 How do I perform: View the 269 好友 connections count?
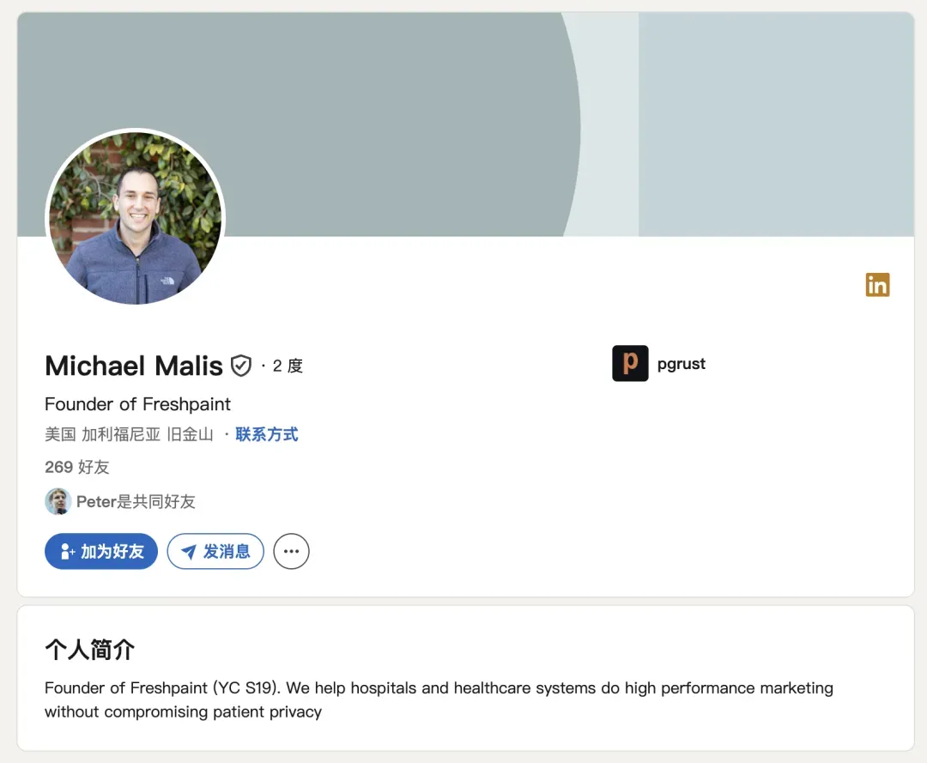click(77, 467)
